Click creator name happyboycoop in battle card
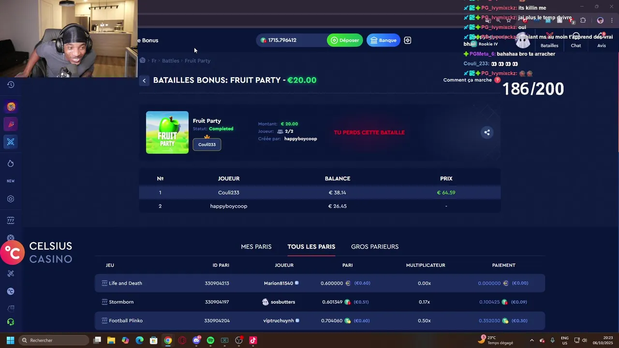This screenshot has height=348, width=619. (300, 139)
